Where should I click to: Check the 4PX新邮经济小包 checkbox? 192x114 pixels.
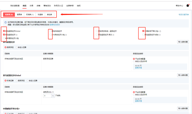coord(50,34)
